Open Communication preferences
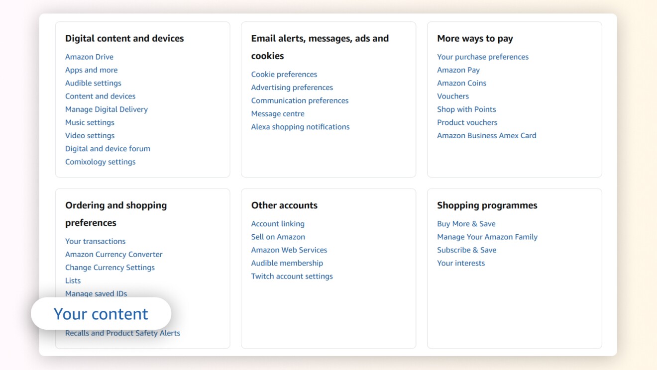Screen dimensions: 657x370 300,100
